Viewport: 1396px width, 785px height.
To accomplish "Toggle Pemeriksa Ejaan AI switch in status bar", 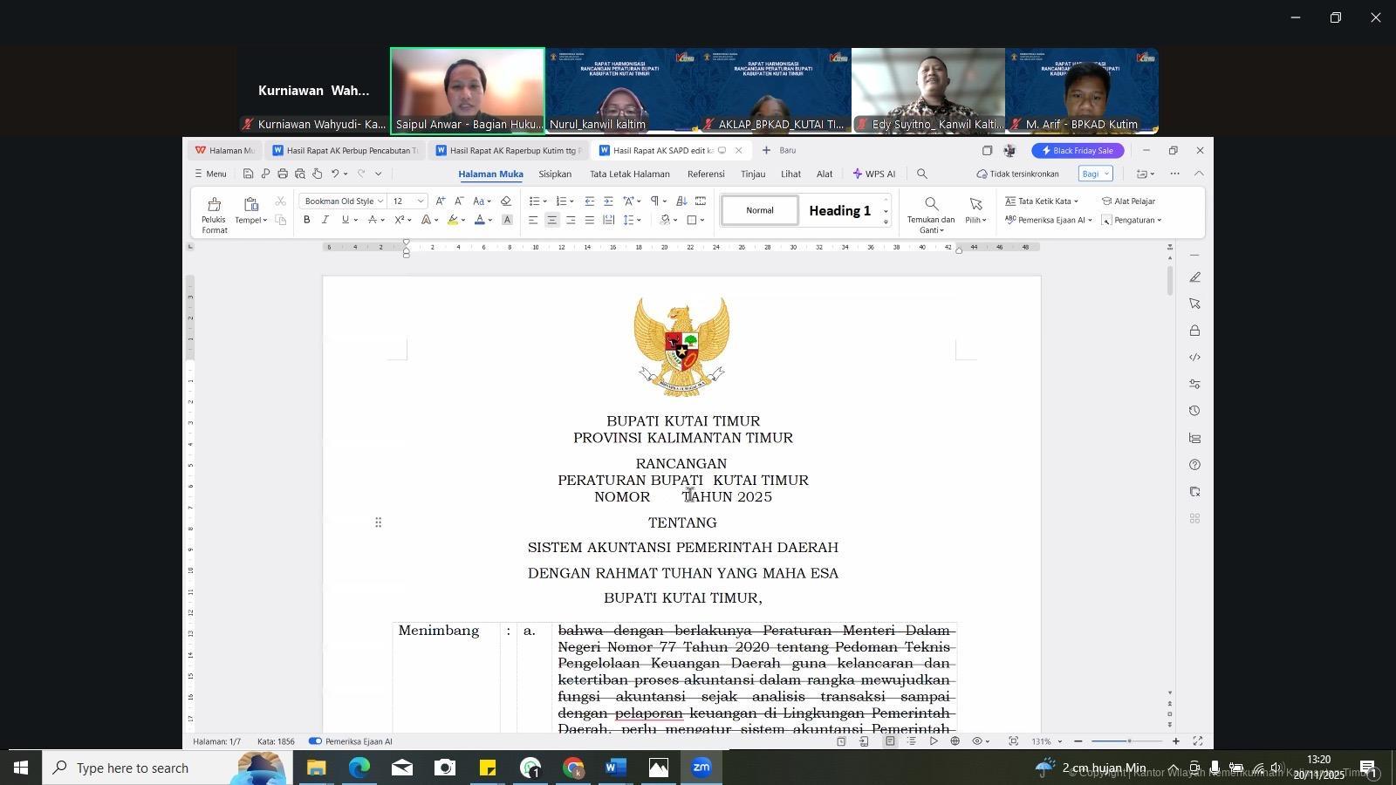I will (316, 741).
